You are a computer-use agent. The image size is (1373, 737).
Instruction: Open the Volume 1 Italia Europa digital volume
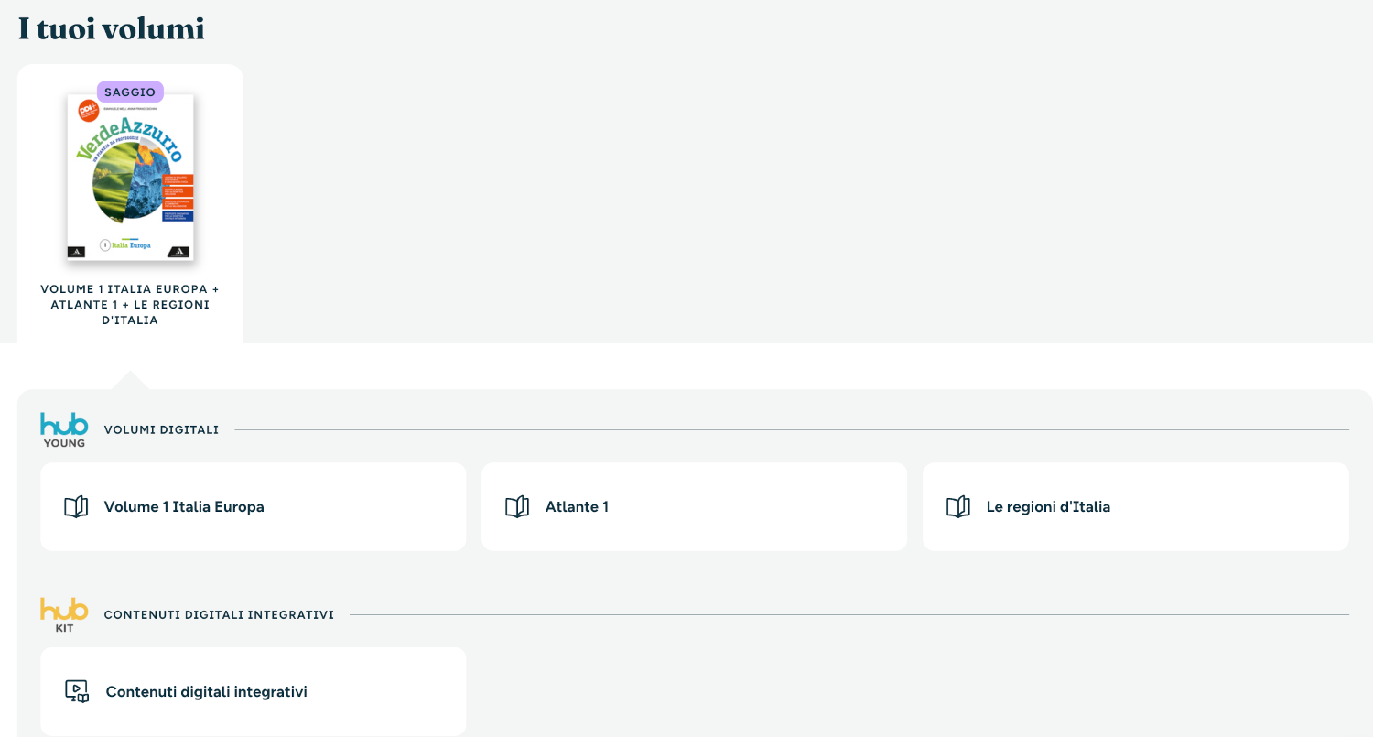(254, 507)
